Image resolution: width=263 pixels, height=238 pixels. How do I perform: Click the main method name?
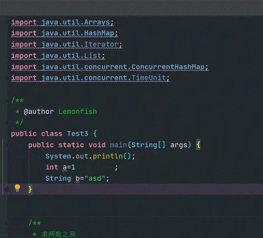pos(119,145)
